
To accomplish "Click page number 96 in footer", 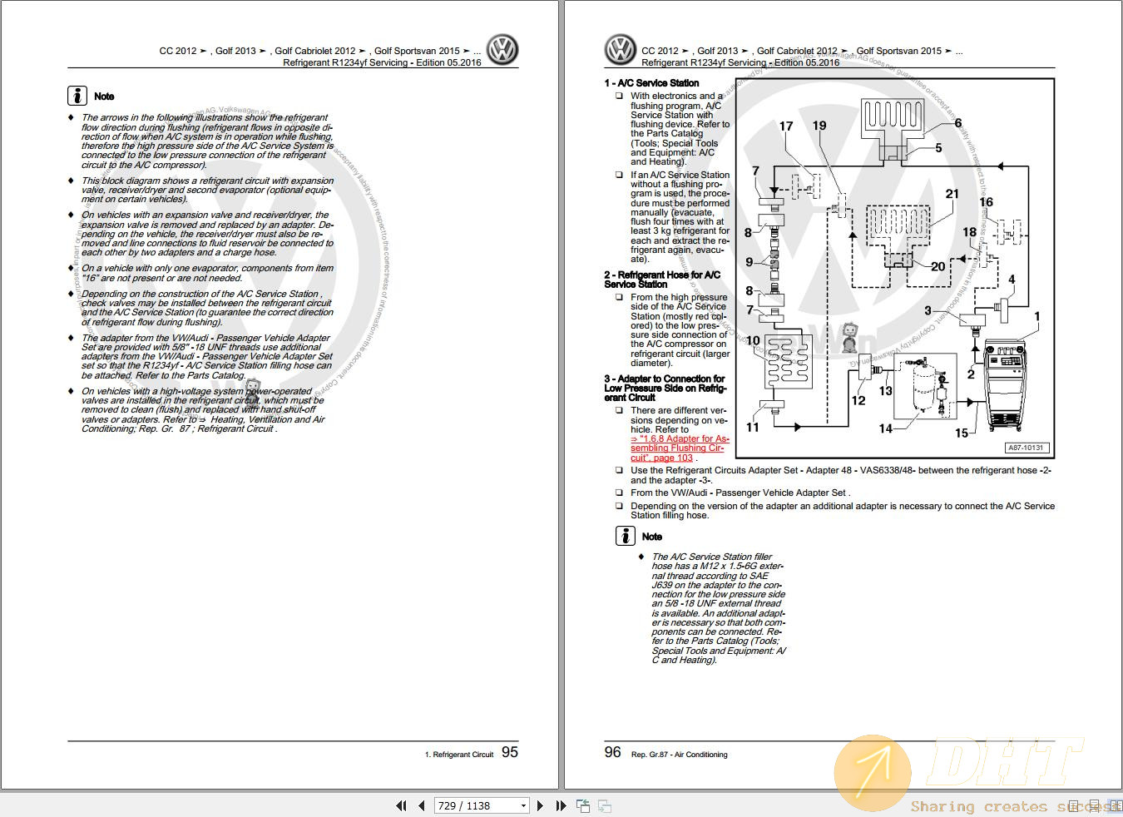I will click(612, 752).
